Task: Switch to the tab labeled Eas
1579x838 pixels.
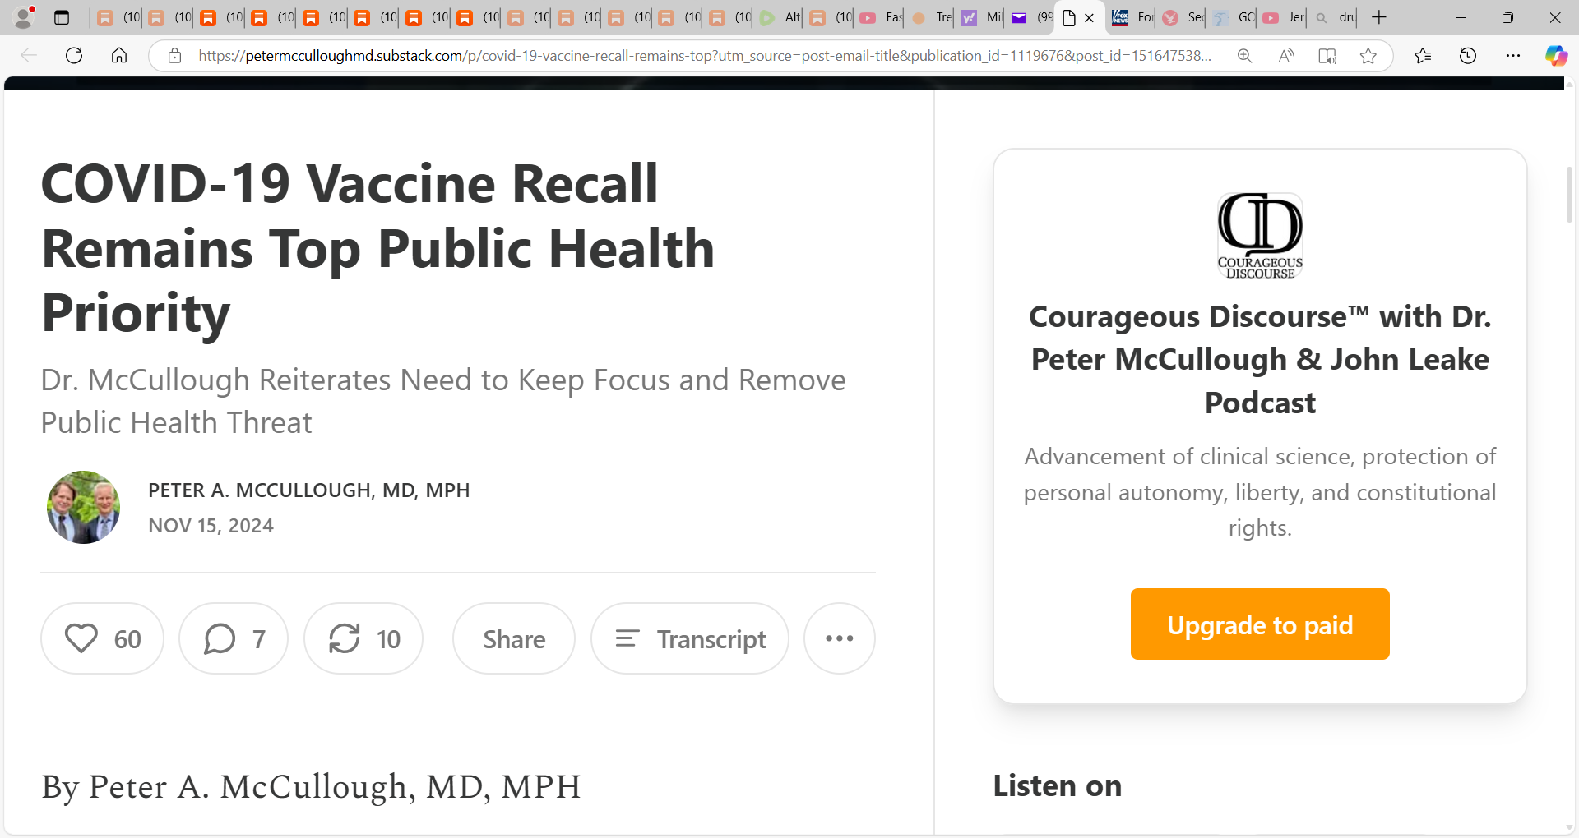Action: pyautogui.click(x=880, y=17)
